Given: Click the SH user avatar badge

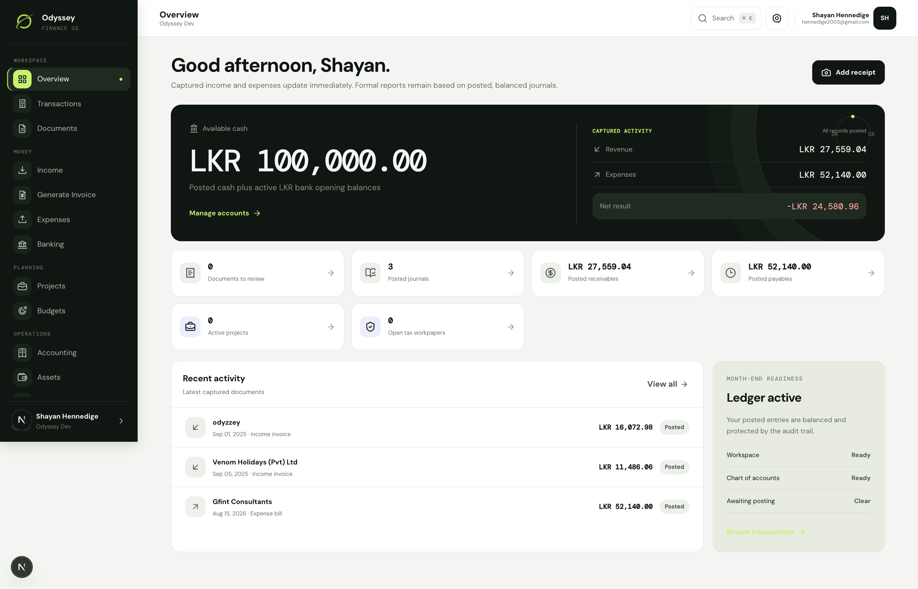Looking at the screenshot, I should coord(885,18).
